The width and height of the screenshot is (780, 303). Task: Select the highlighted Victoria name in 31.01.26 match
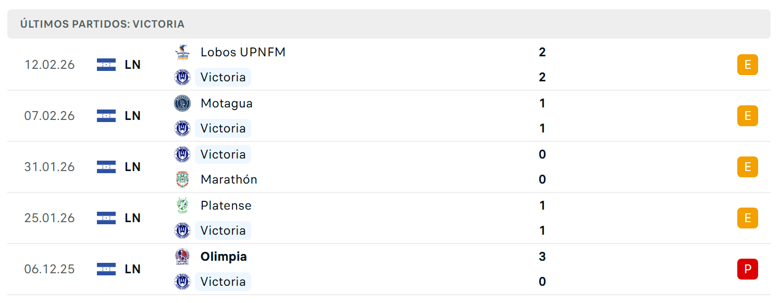pos(223,154)
